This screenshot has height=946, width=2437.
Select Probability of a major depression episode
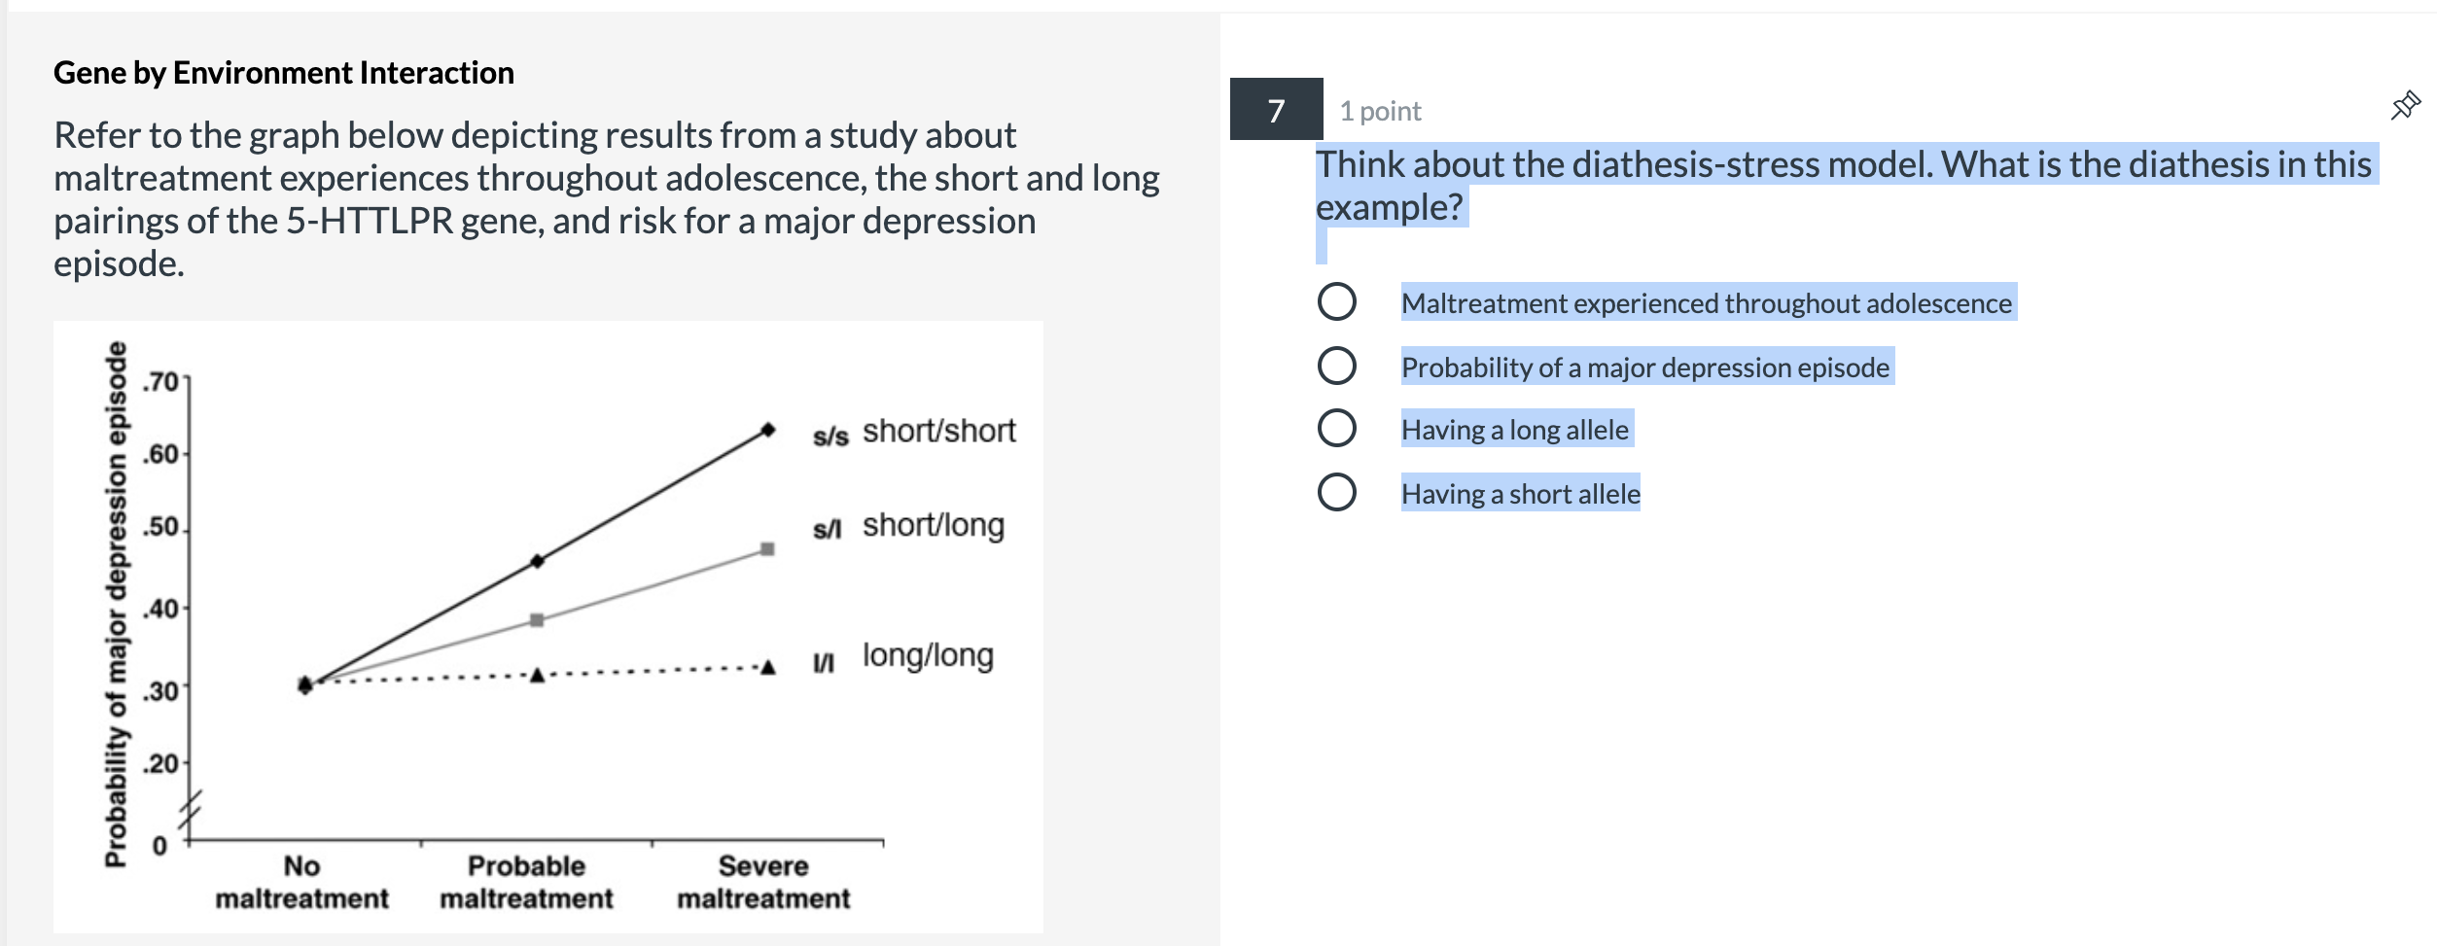(1337, 367)
